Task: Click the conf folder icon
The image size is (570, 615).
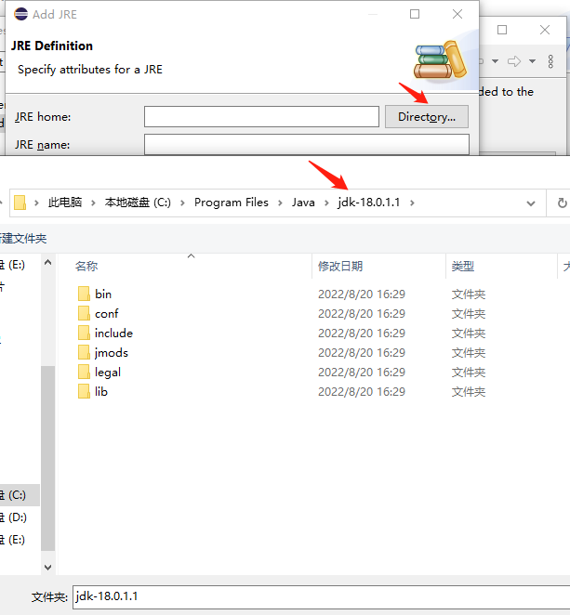Action: [x=84, y=313]
